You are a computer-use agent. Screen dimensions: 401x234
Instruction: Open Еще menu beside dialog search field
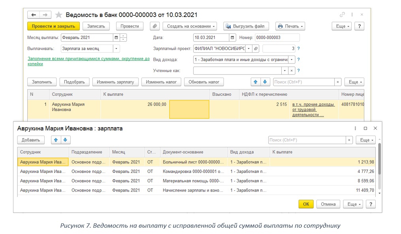pos(366,140)
